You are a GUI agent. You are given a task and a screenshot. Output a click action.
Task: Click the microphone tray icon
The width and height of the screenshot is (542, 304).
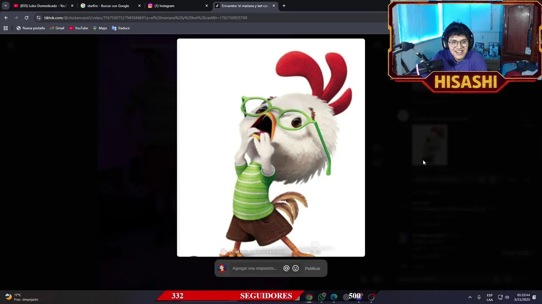pos(479,297)
